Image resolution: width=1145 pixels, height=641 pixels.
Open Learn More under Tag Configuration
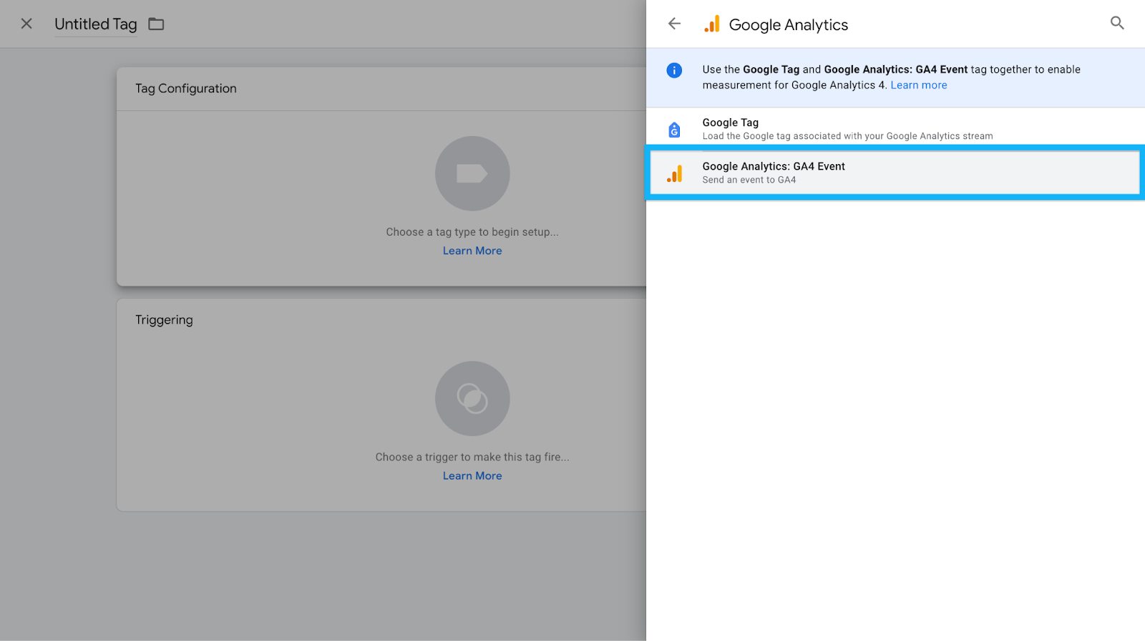tap(472, 251)
